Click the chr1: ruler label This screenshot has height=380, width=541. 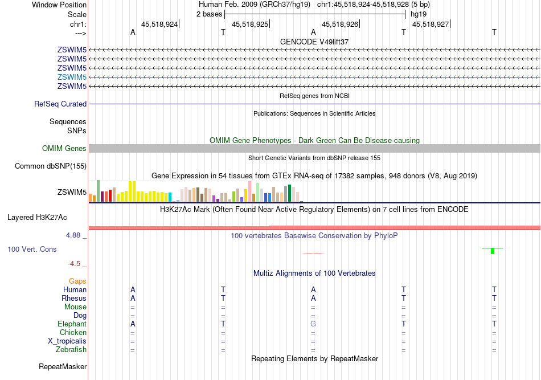click(x=78, y=24)
